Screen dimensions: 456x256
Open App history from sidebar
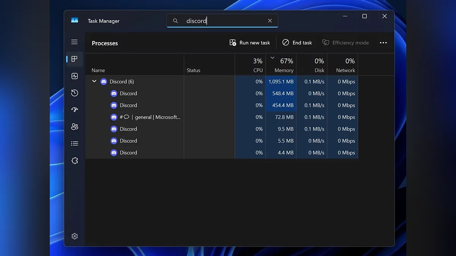pos(74,93)
